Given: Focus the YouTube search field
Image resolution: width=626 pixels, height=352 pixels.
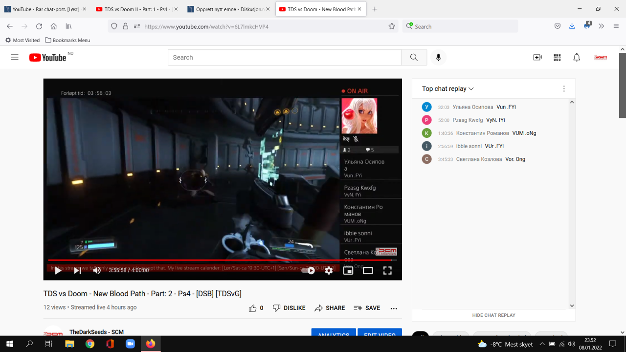Looking at the screenshot, I should point(285,57).
